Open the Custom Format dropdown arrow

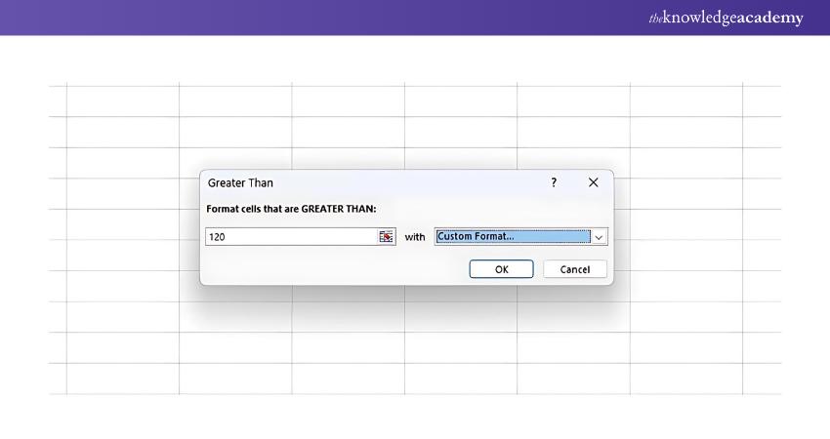[x=600, y=237]
